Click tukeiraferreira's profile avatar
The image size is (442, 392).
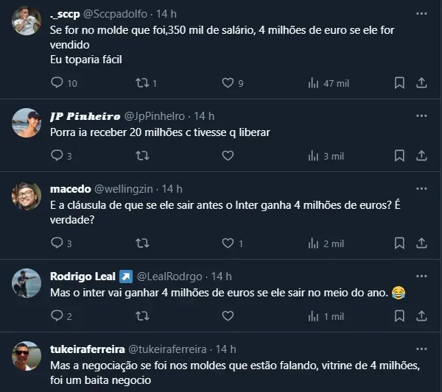click(27, 355)
